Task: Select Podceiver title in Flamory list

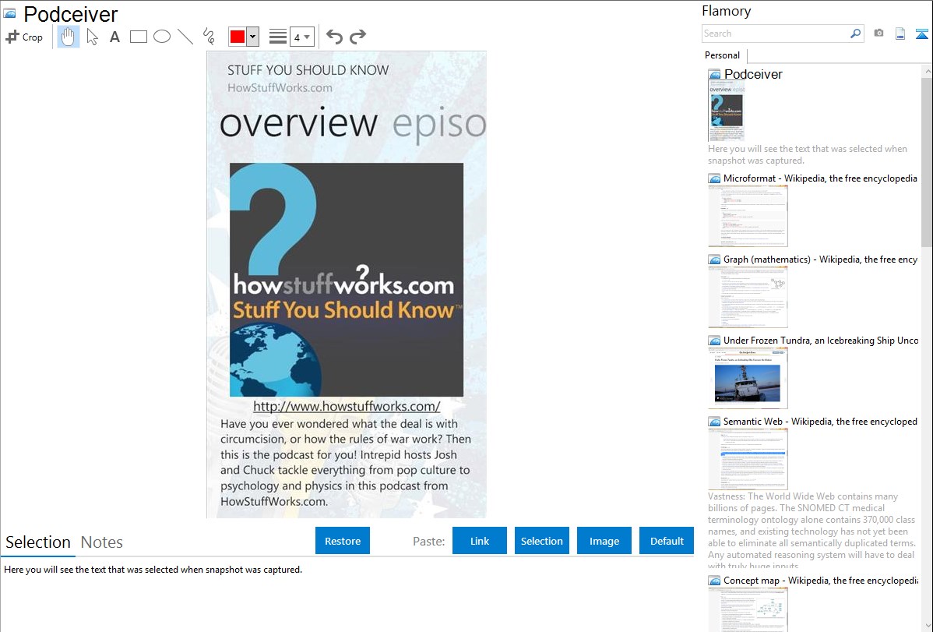Action: [752, 75]
